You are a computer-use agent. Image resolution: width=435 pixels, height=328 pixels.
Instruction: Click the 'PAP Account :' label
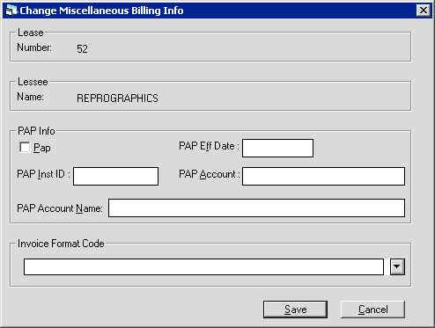210,174
